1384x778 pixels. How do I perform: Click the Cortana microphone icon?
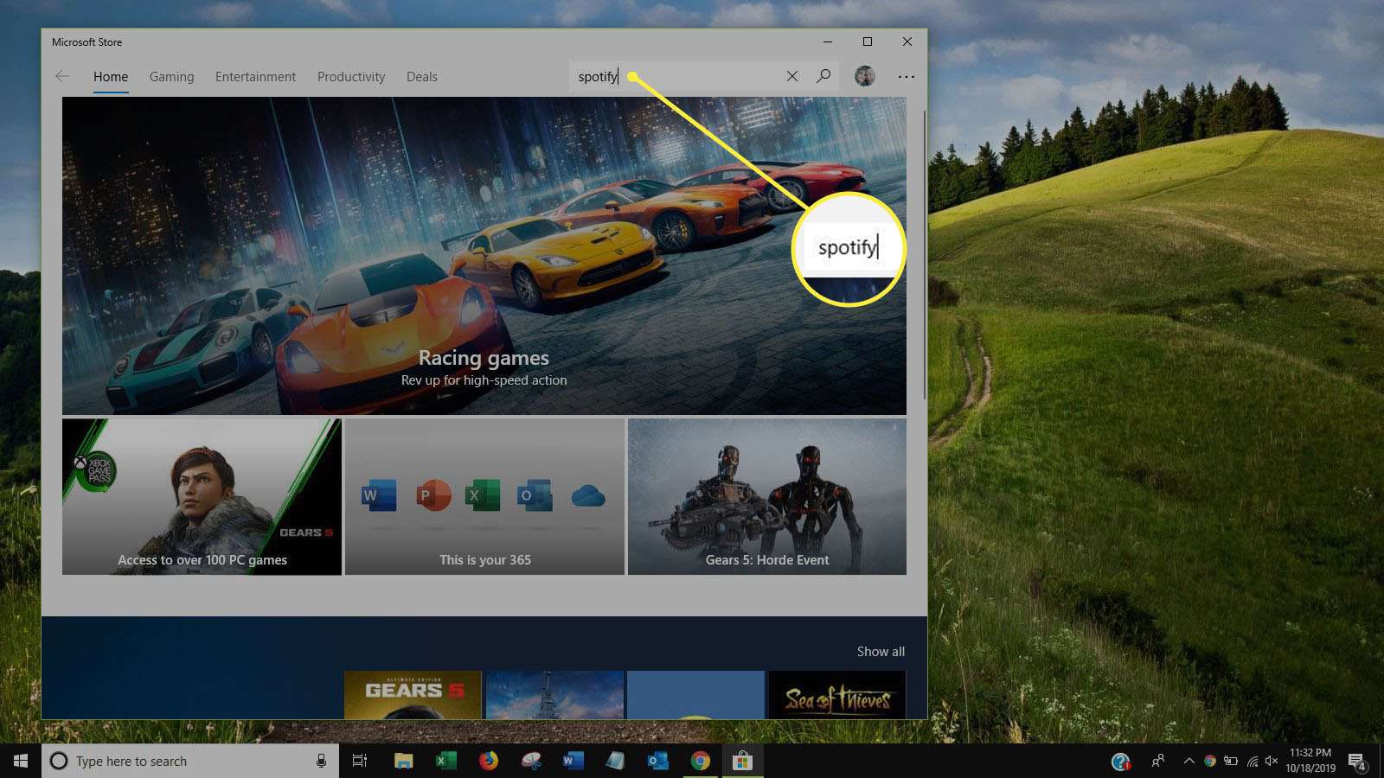tap(321, 761)
